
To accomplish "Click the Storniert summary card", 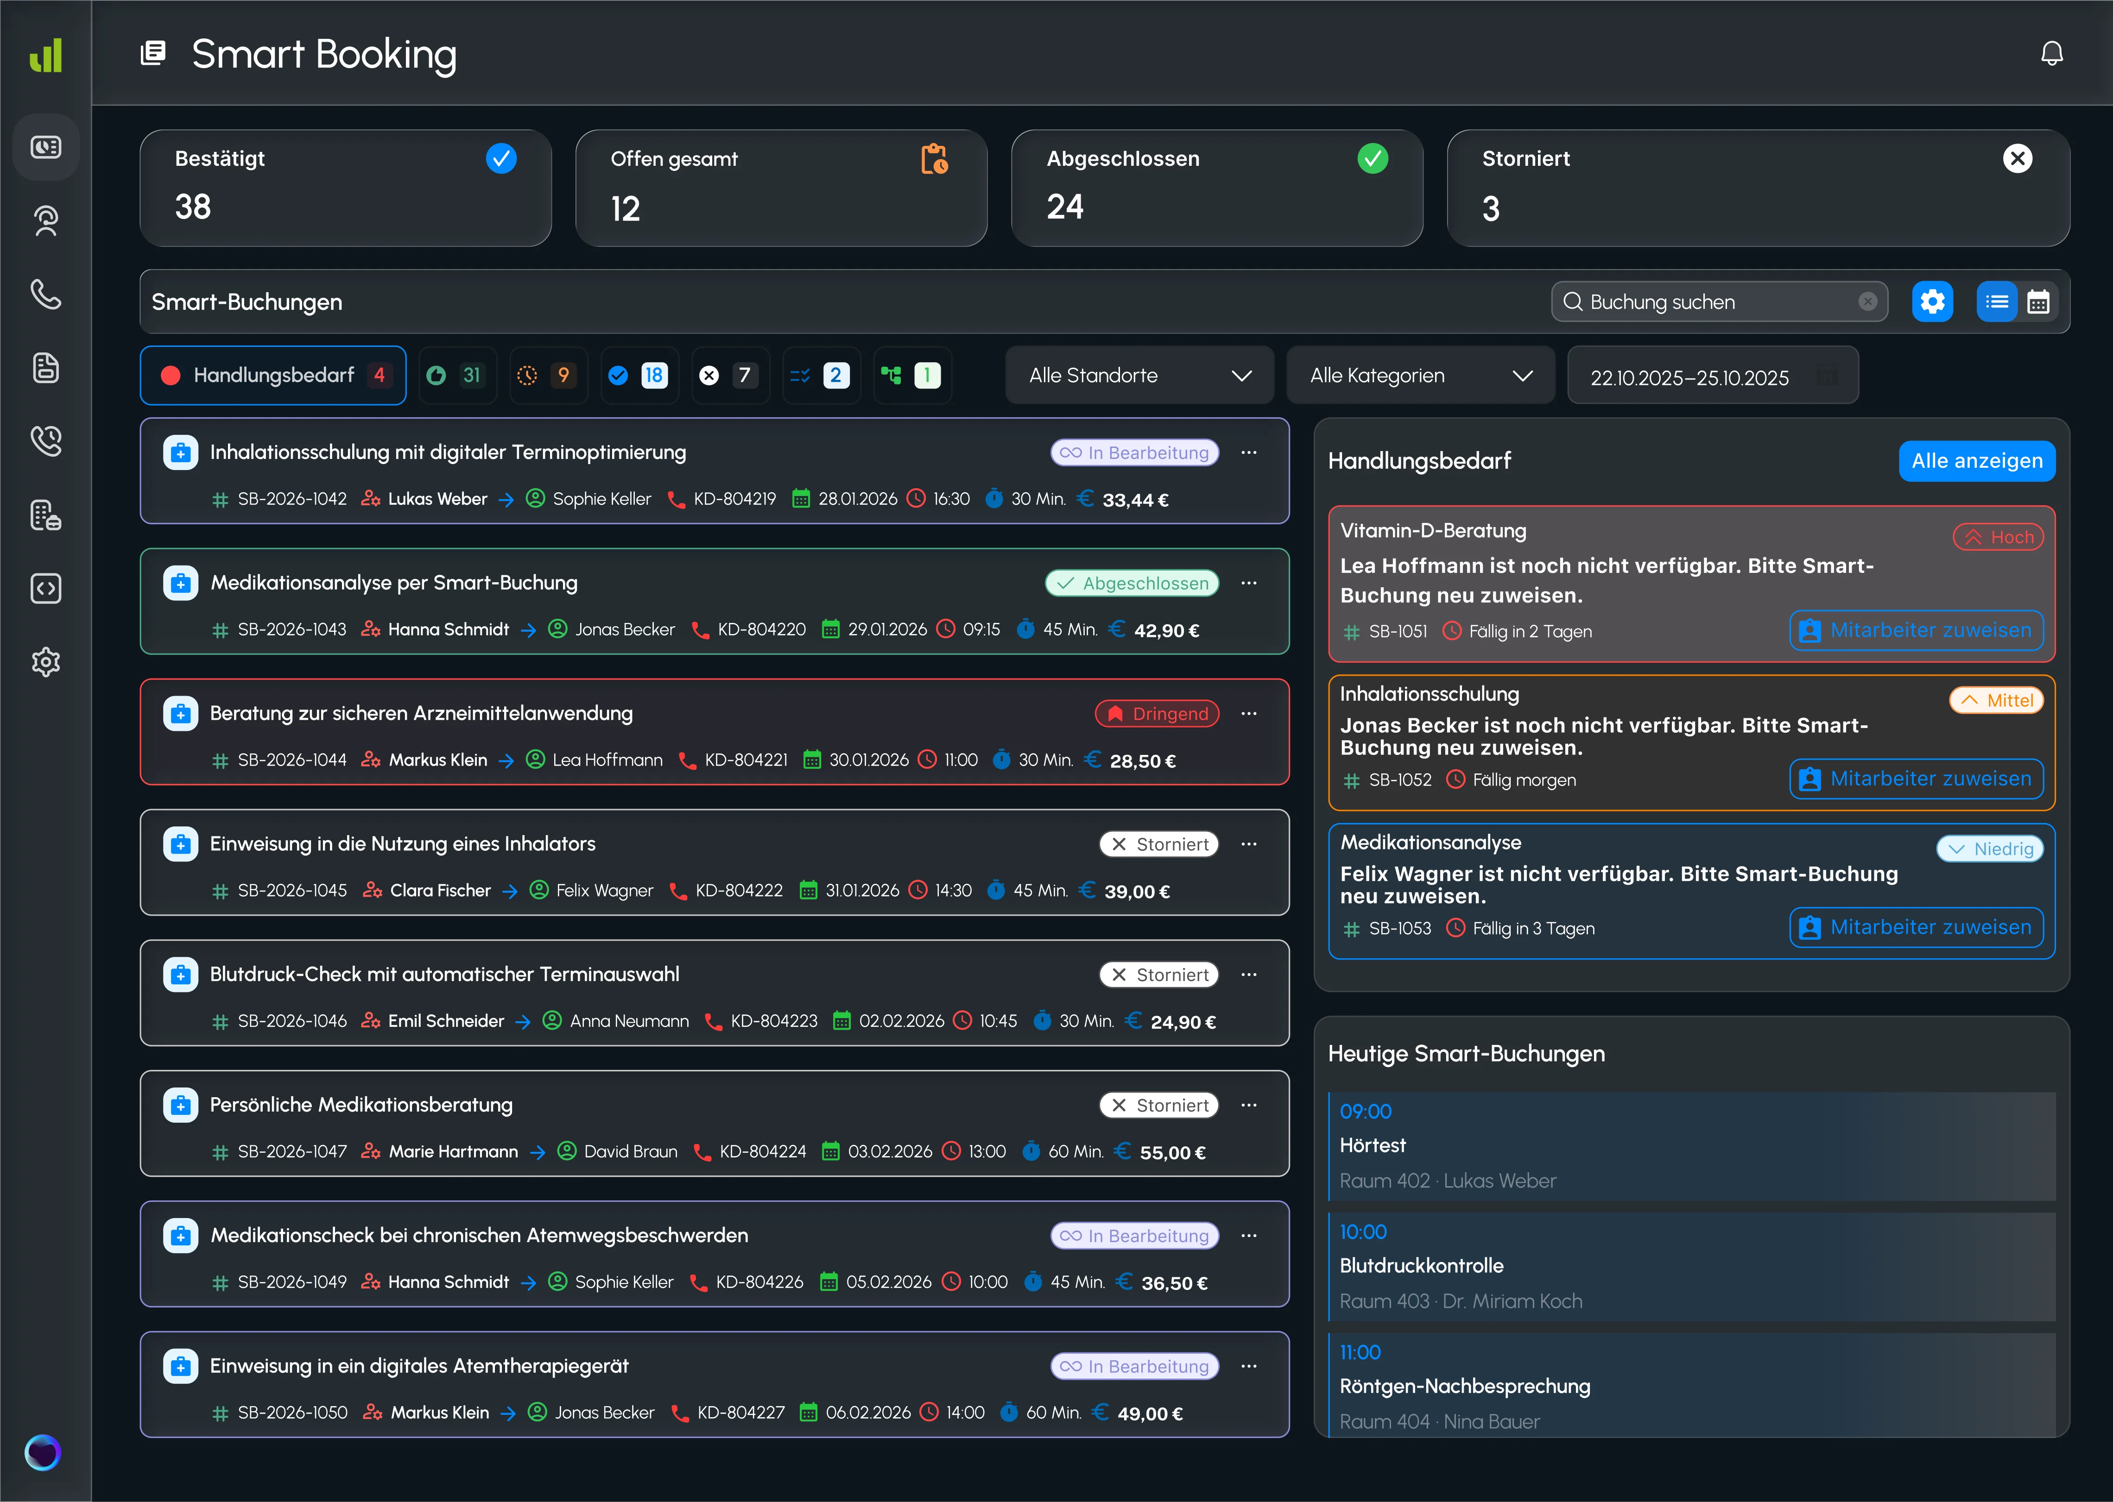I will pos(1758,188).
